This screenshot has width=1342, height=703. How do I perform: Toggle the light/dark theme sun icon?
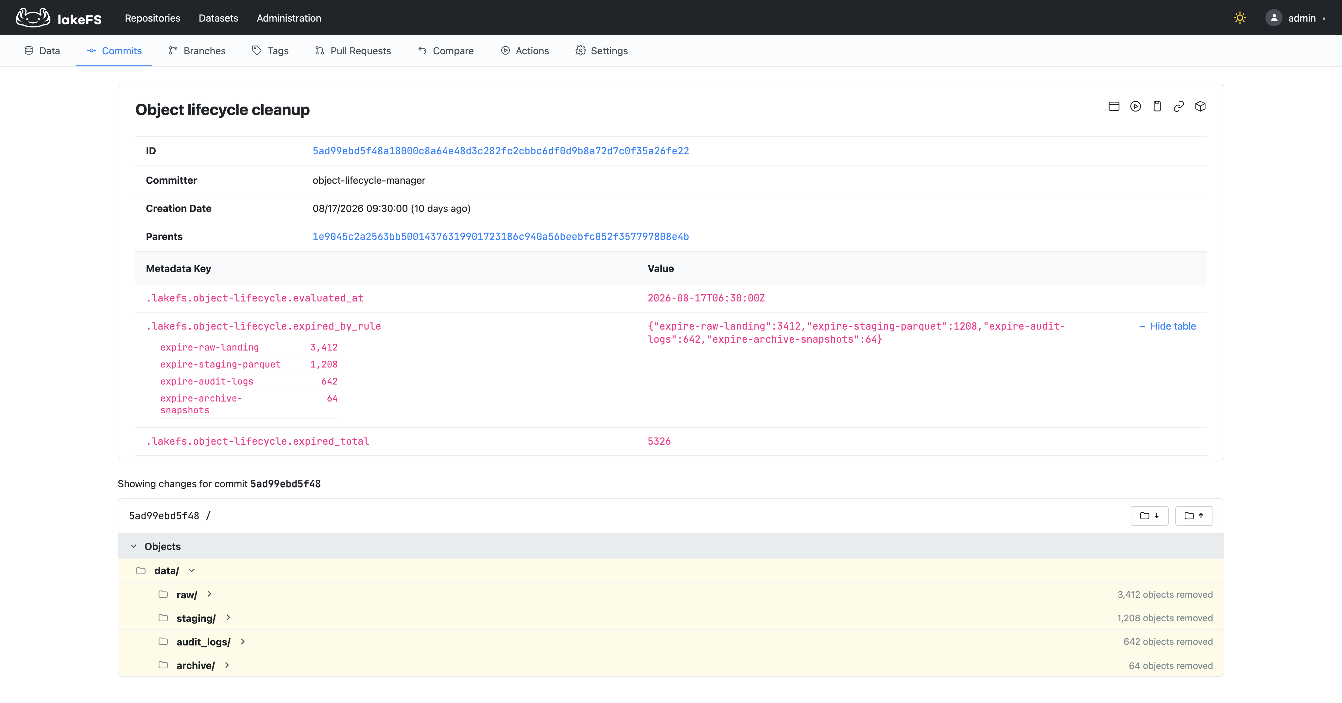tap(1239, 18)
